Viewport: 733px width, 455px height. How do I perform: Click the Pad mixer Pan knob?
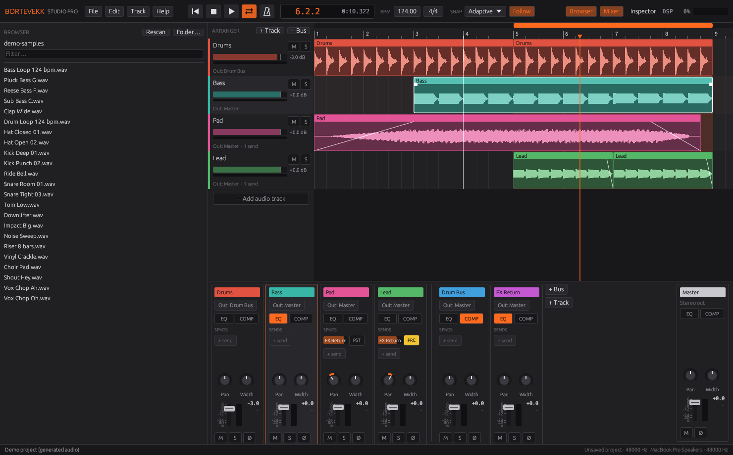[x=334, y=380]
